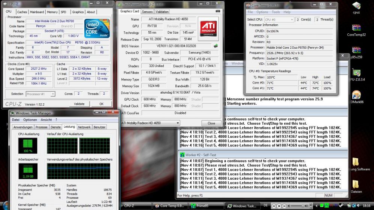374x210 pixels.
Task: Click the Validate button in CPU-Z
Action: [x=79, y=104]
